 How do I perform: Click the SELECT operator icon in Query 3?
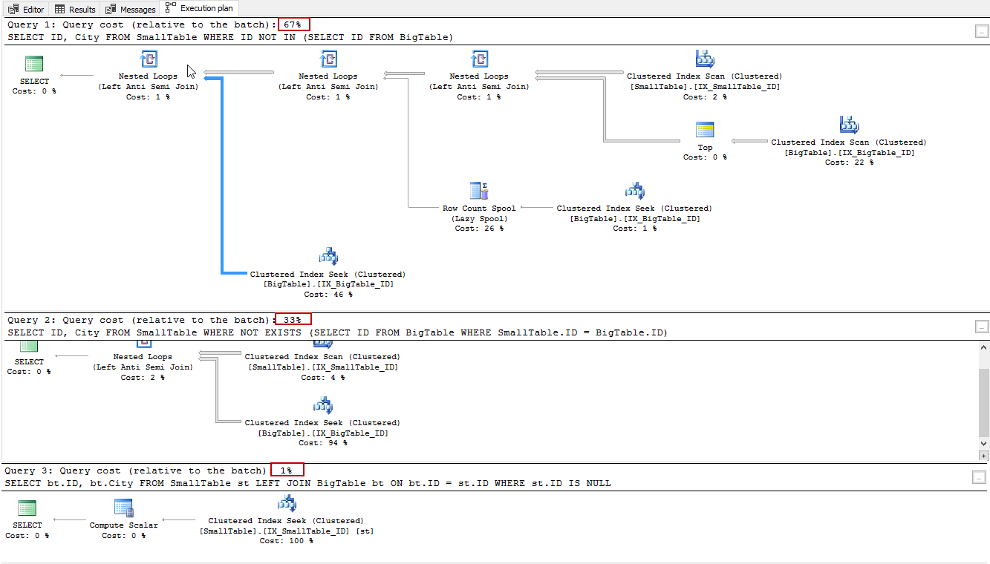pos(27,508)
